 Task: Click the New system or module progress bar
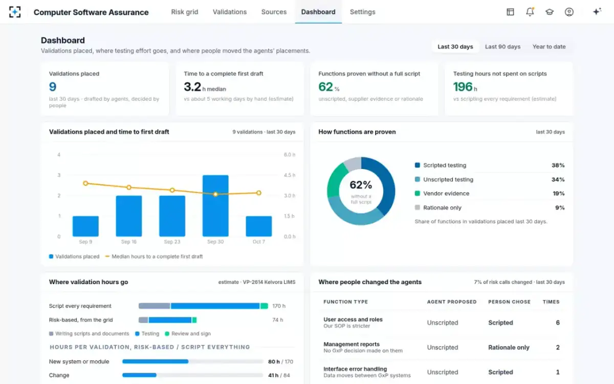point(192,361)
